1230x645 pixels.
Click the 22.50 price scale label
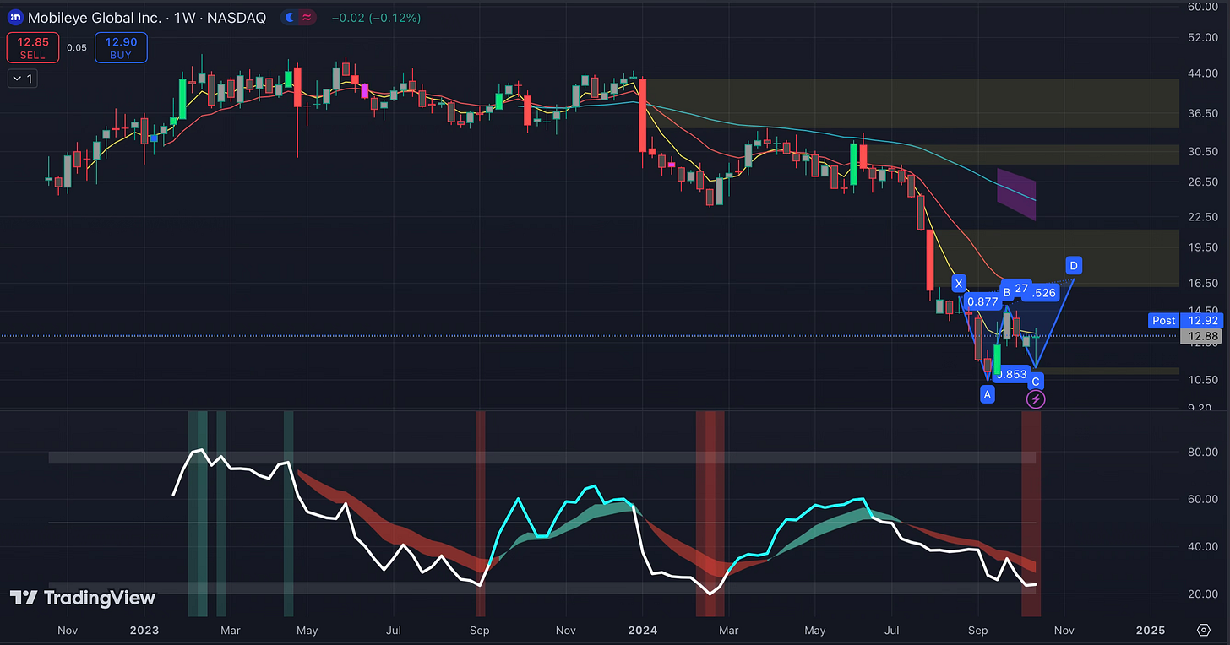point(1201,217)
